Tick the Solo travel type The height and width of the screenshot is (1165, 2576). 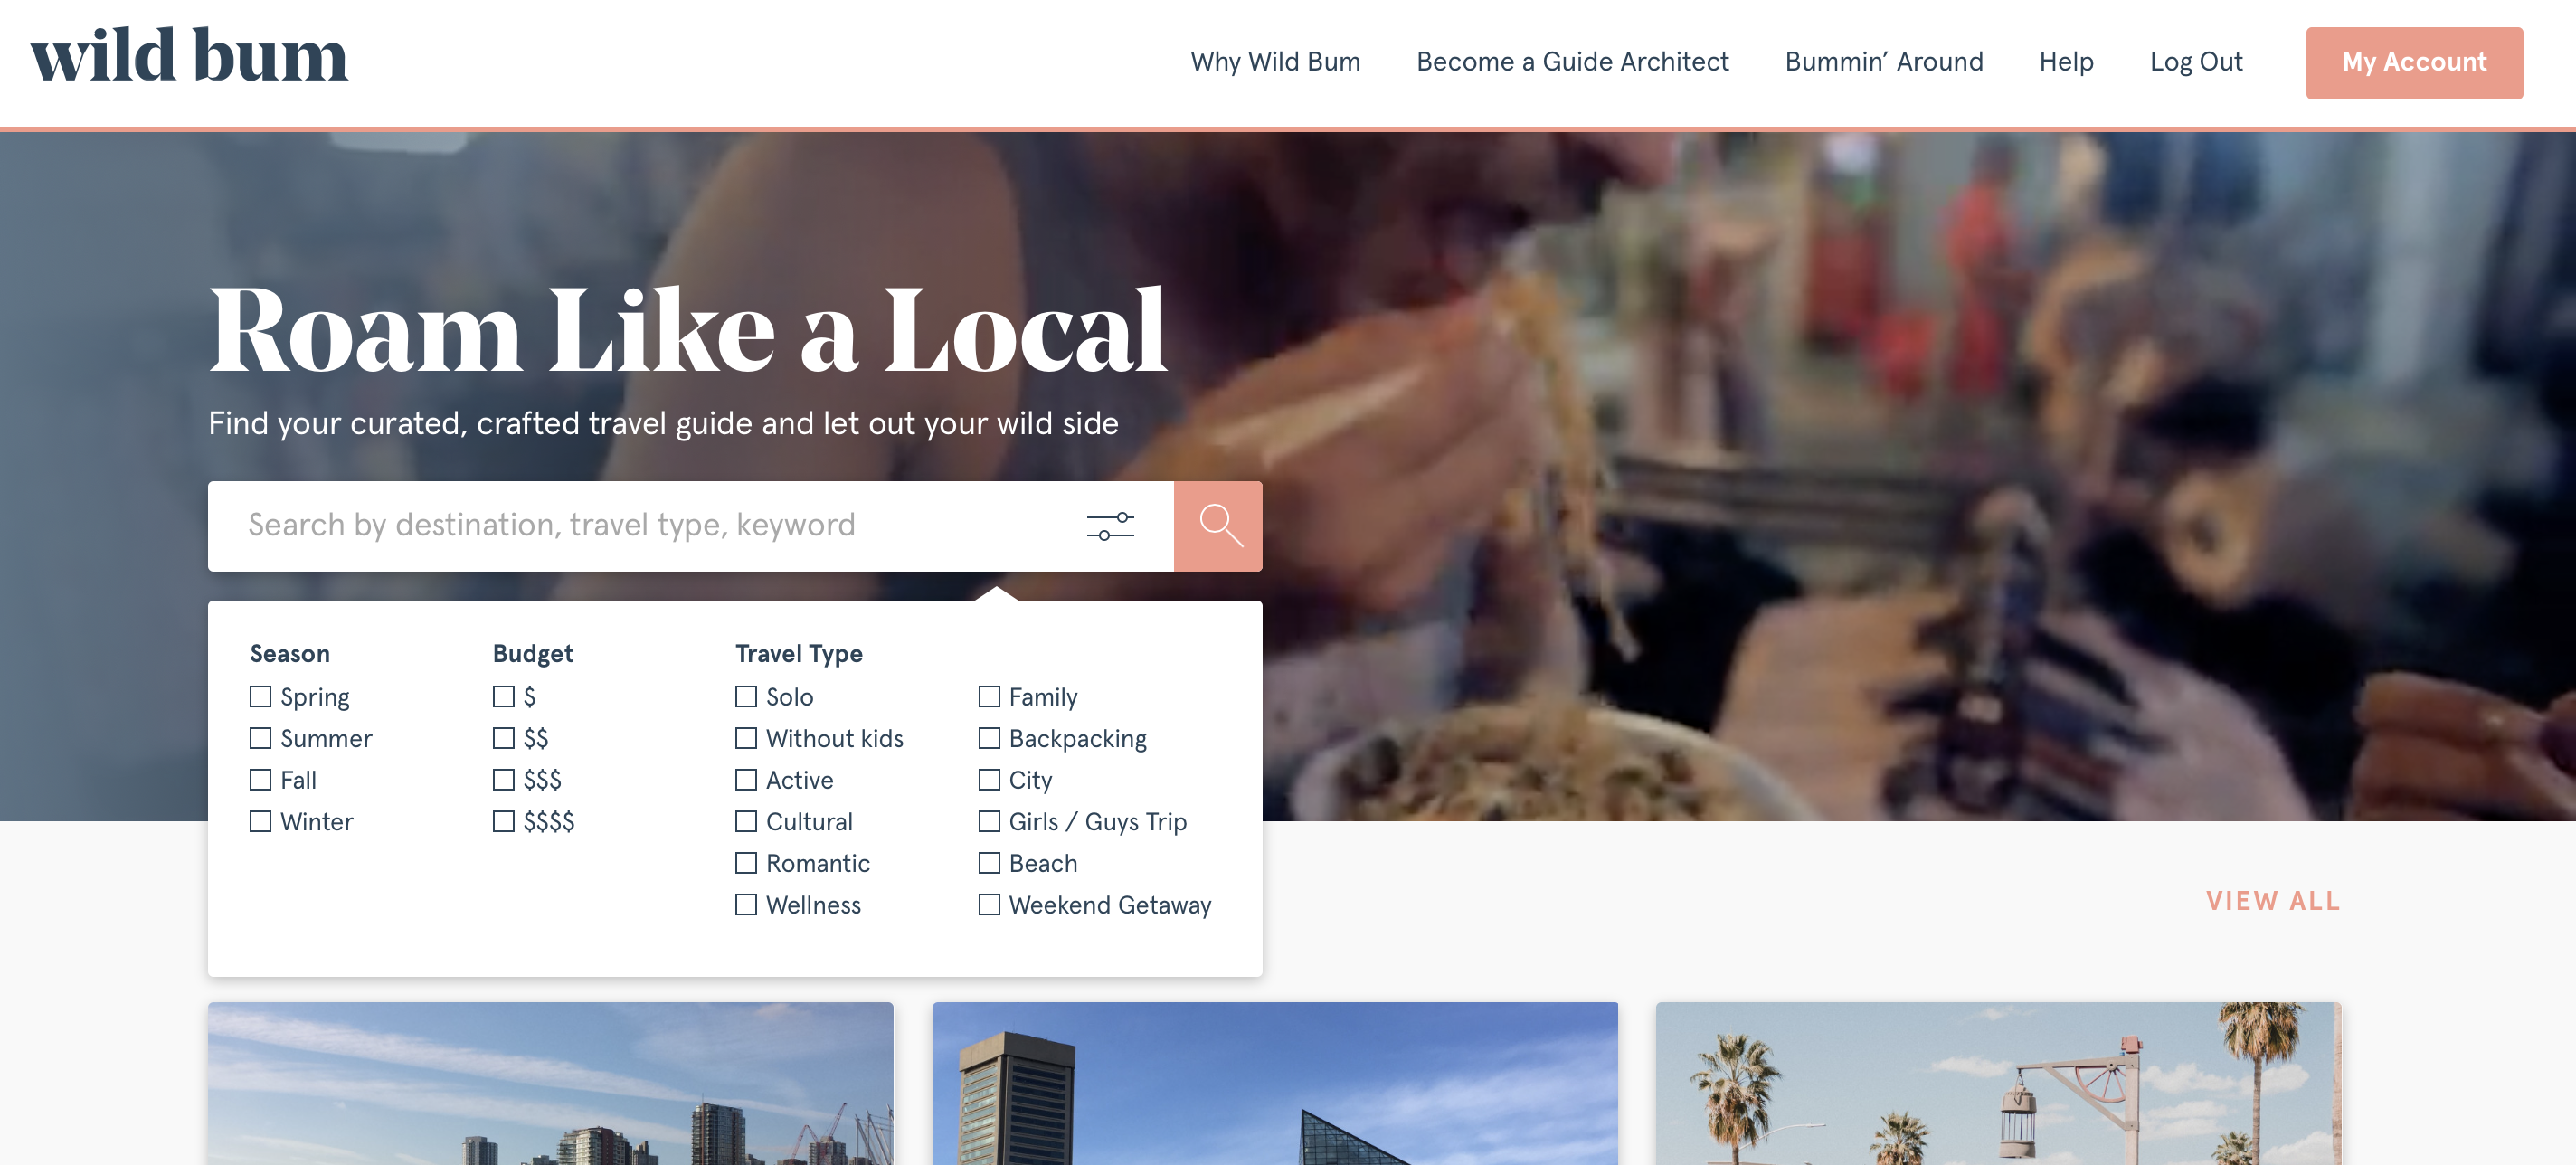[x=746, y=696]
